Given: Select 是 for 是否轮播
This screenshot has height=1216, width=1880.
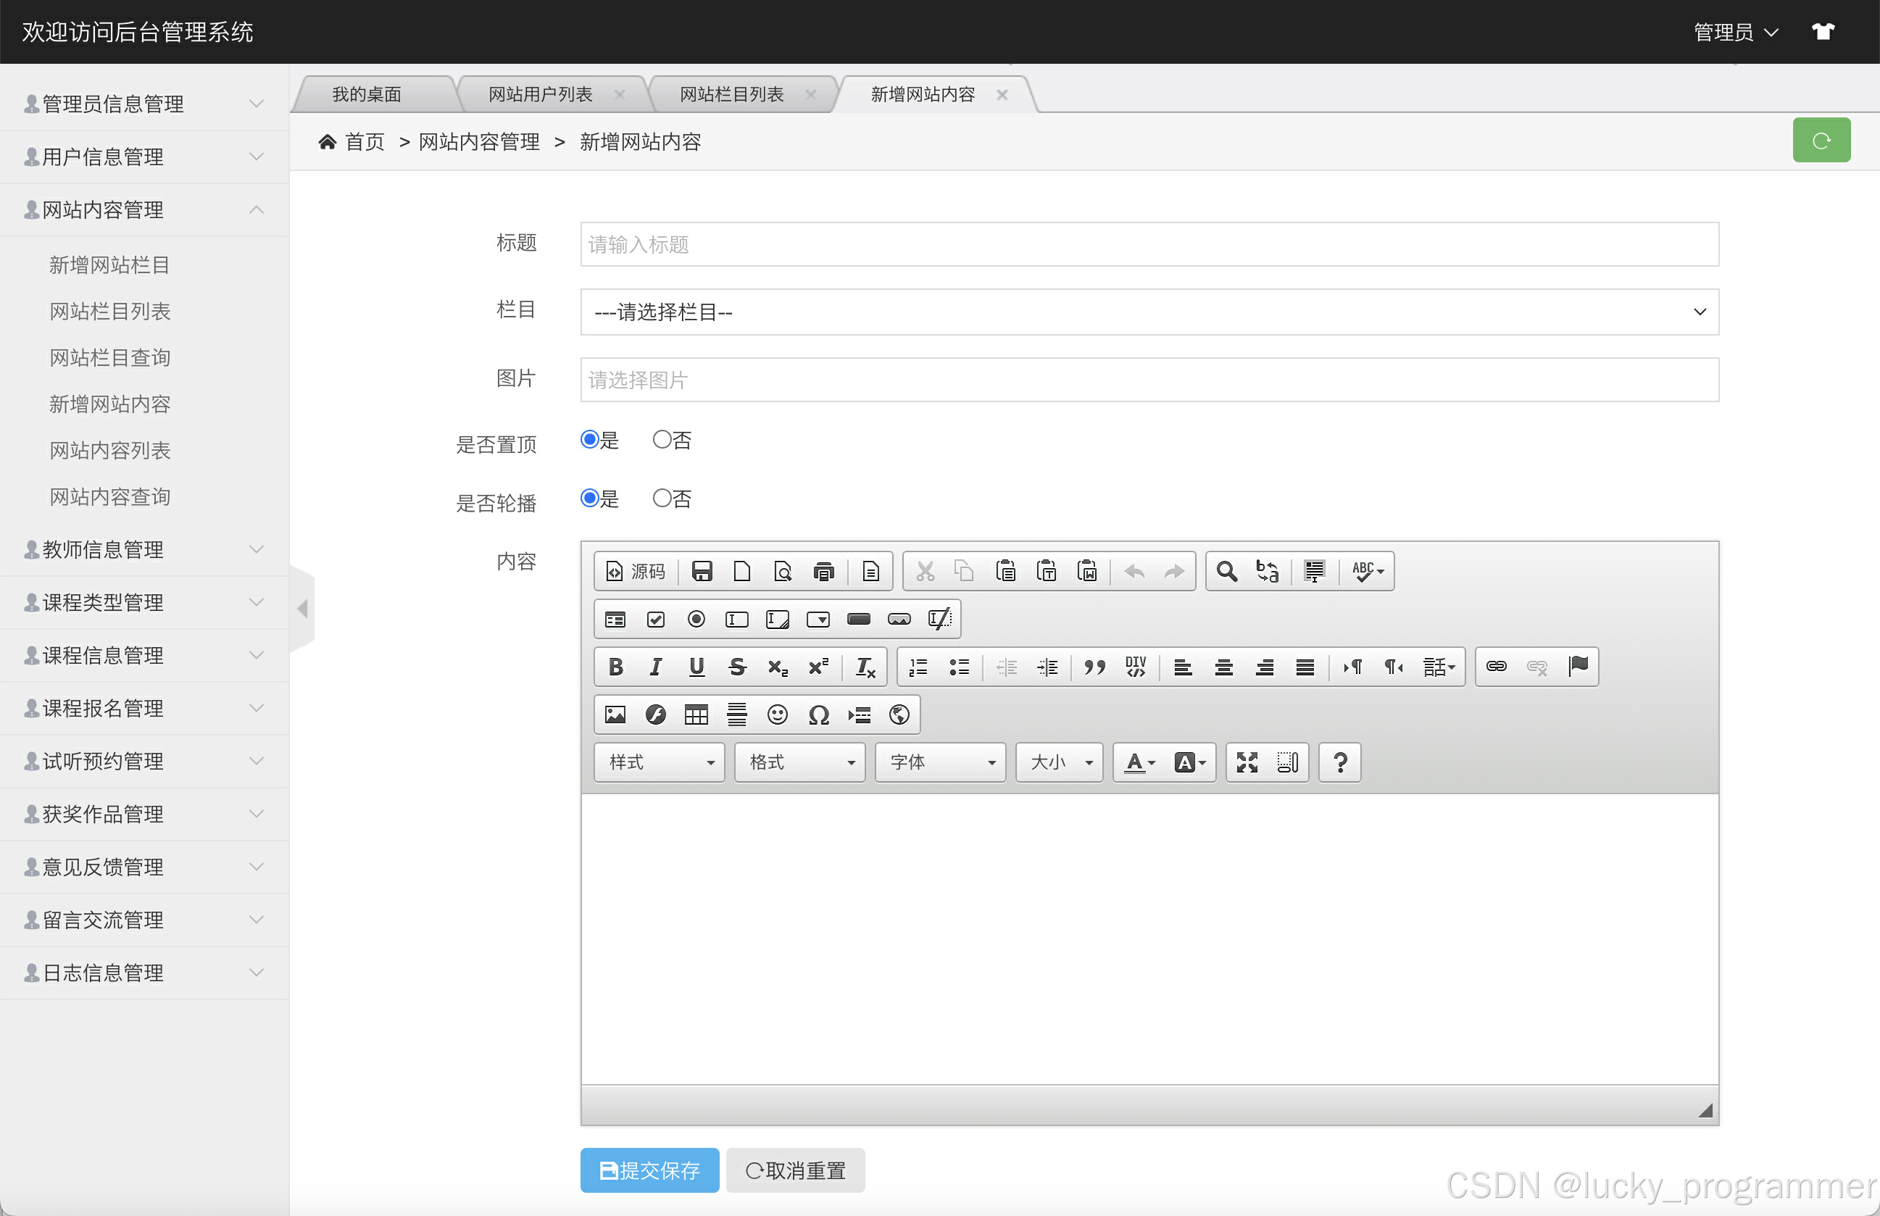Looking at the screenshot, I should (589, 499).
